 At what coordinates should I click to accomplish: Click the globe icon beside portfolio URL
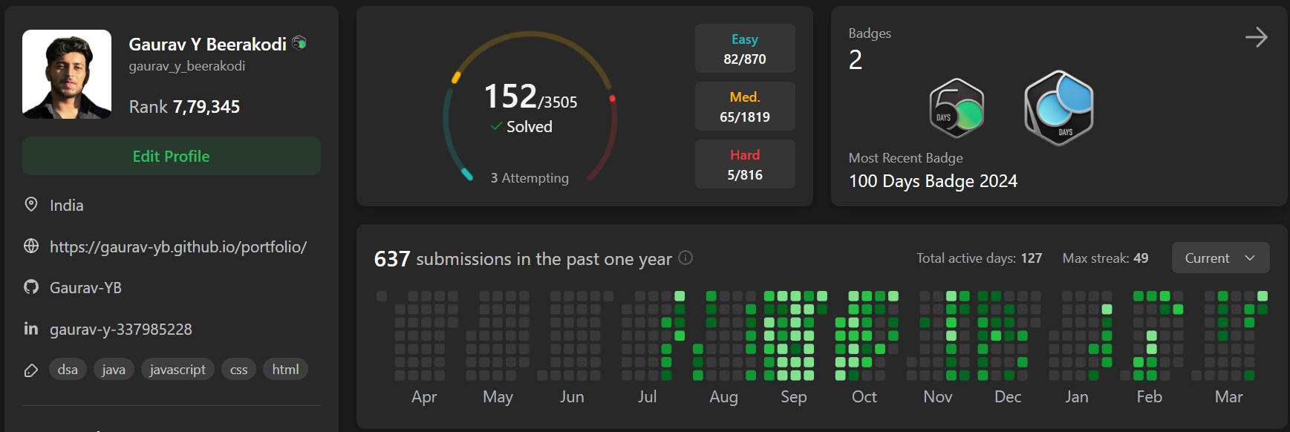click(x=31, y=246)
